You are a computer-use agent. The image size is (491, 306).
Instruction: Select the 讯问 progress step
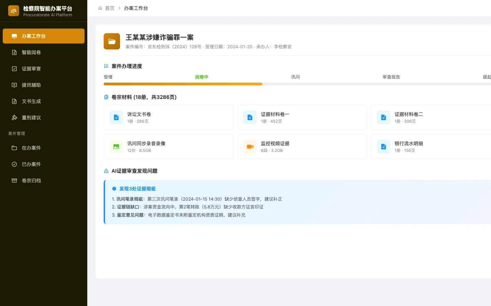point(296,77)
